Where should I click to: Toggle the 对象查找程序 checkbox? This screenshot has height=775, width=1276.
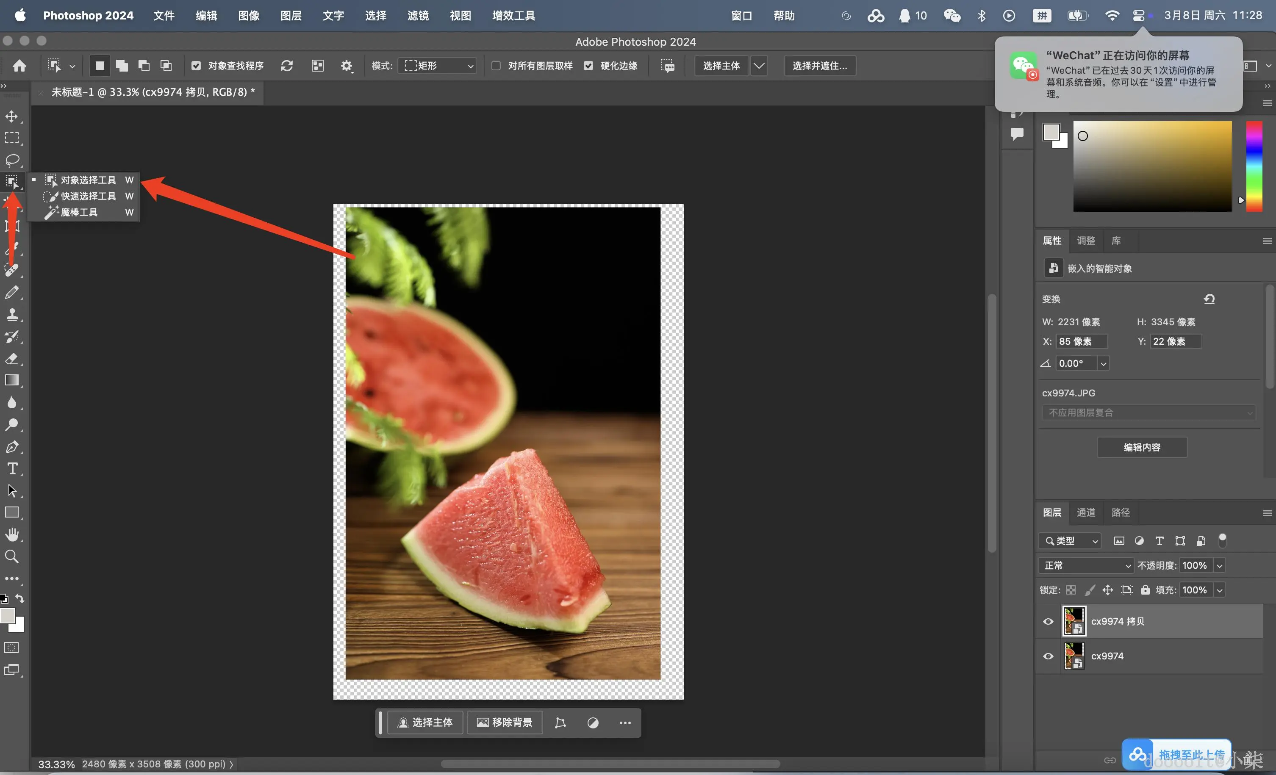196,66
